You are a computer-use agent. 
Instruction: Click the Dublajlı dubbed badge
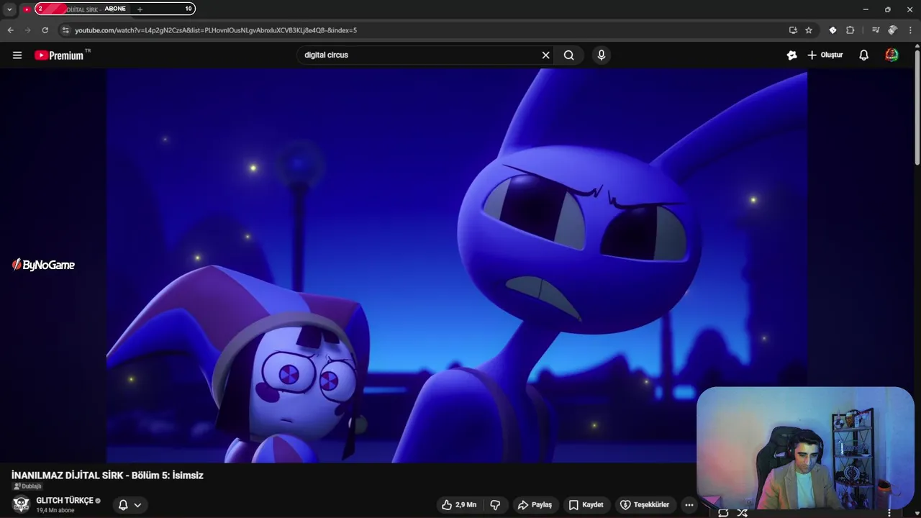click(27, 486)
